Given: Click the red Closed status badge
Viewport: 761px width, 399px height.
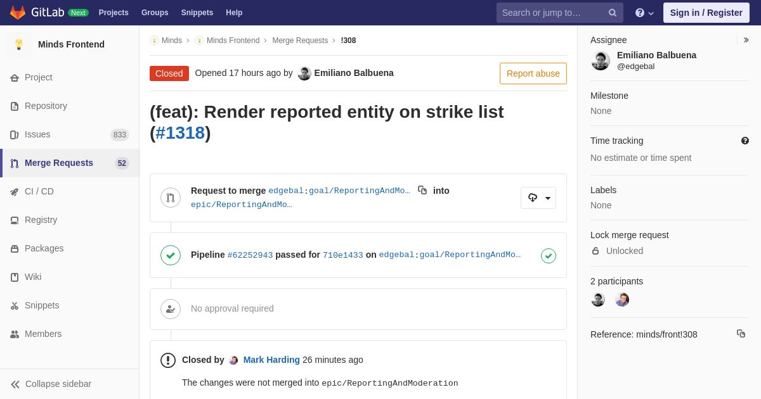Looking at the screenshot, I should coord(169,73).
